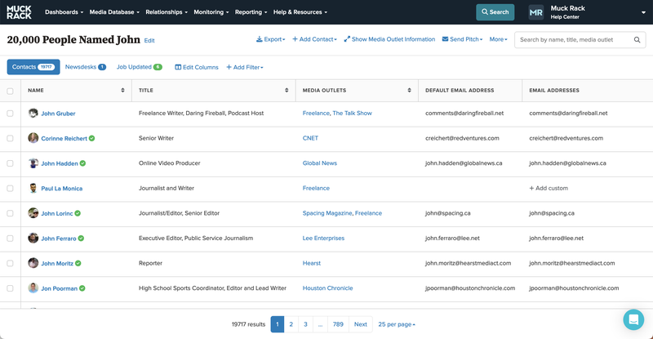
Task: Sort by the Media Outlets column arrows
Action: 409,90
